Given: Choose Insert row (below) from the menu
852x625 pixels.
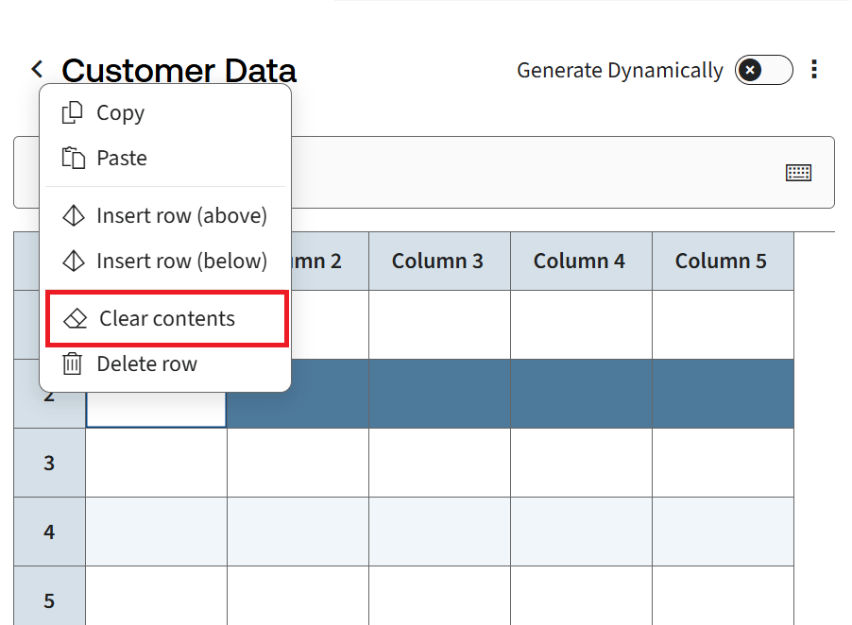Looking at the screenshot, I should click(181, 262).
